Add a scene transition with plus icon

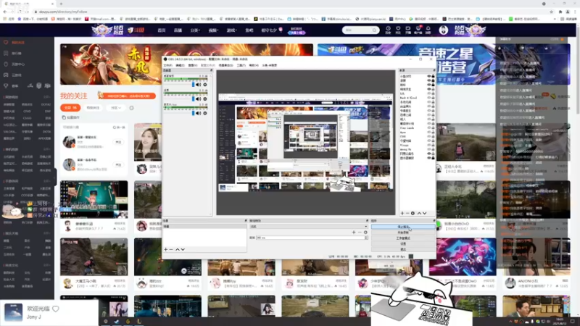354,233
